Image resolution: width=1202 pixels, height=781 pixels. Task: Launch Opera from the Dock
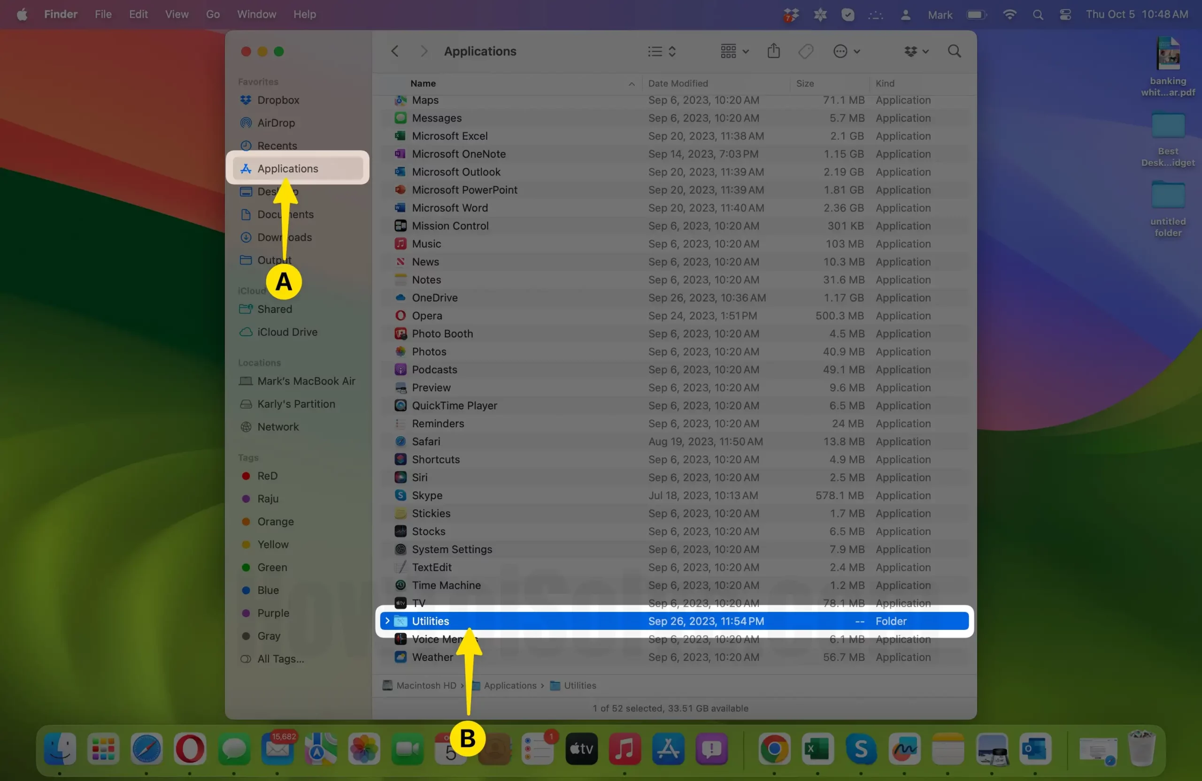pyautogui.click(x=190, y=749)
